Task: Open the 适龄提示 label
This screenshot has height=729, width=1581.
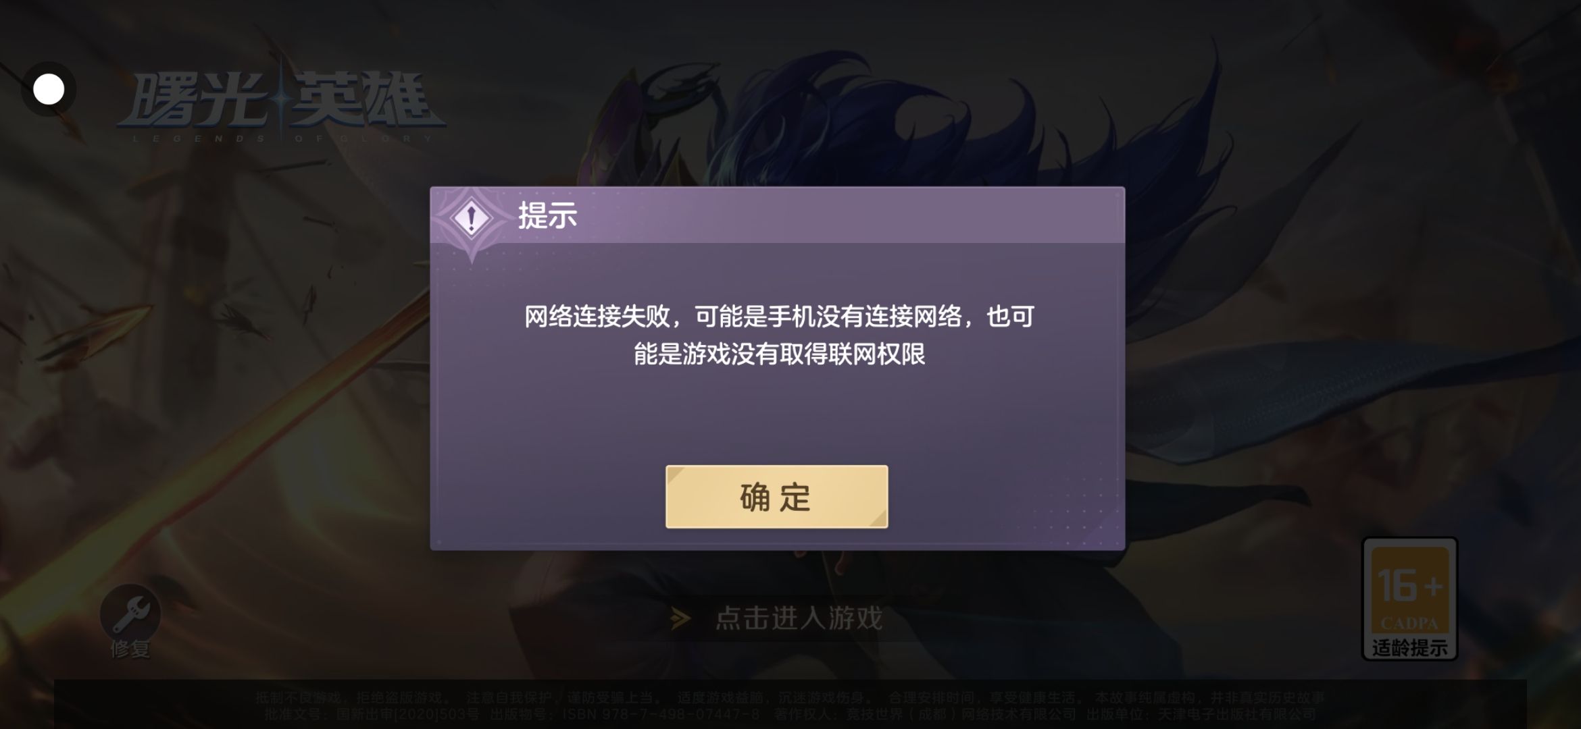Action: click(1409, 648)
